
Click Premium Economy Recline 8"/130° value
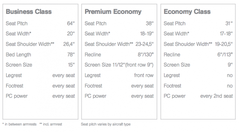click(x=145, y=55)
